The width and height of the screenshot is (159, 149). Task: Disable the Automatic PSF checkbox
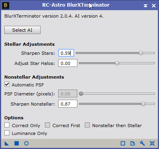coord(7,84)
